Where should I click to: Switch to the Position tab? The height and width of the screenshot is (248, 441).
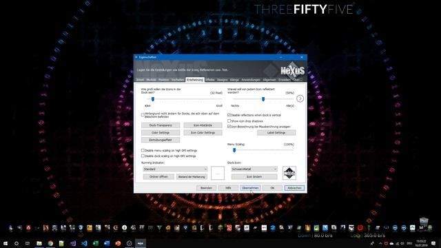164,80
